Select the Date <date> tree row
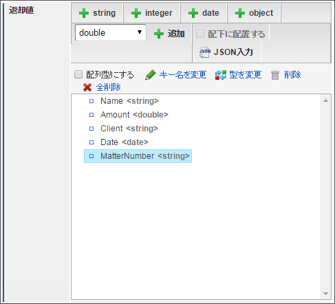The height and width of the screenshot is (304, 335). pyautogui.click(x=119, y=142)
